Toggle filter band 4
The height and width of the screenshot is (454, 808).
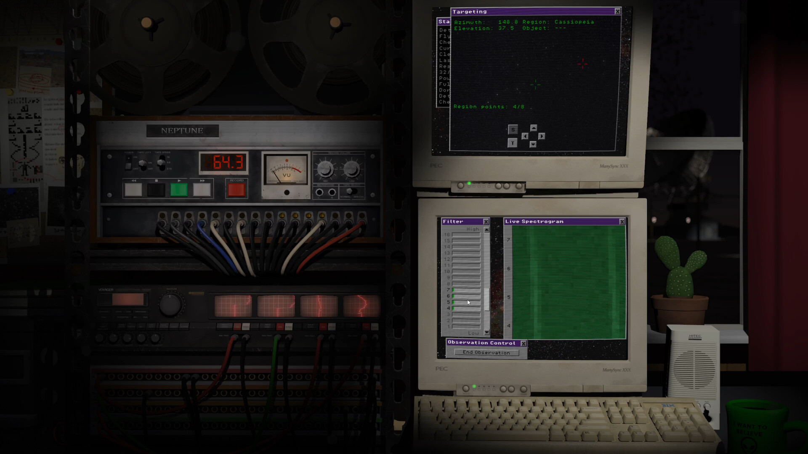pos(466,308)
